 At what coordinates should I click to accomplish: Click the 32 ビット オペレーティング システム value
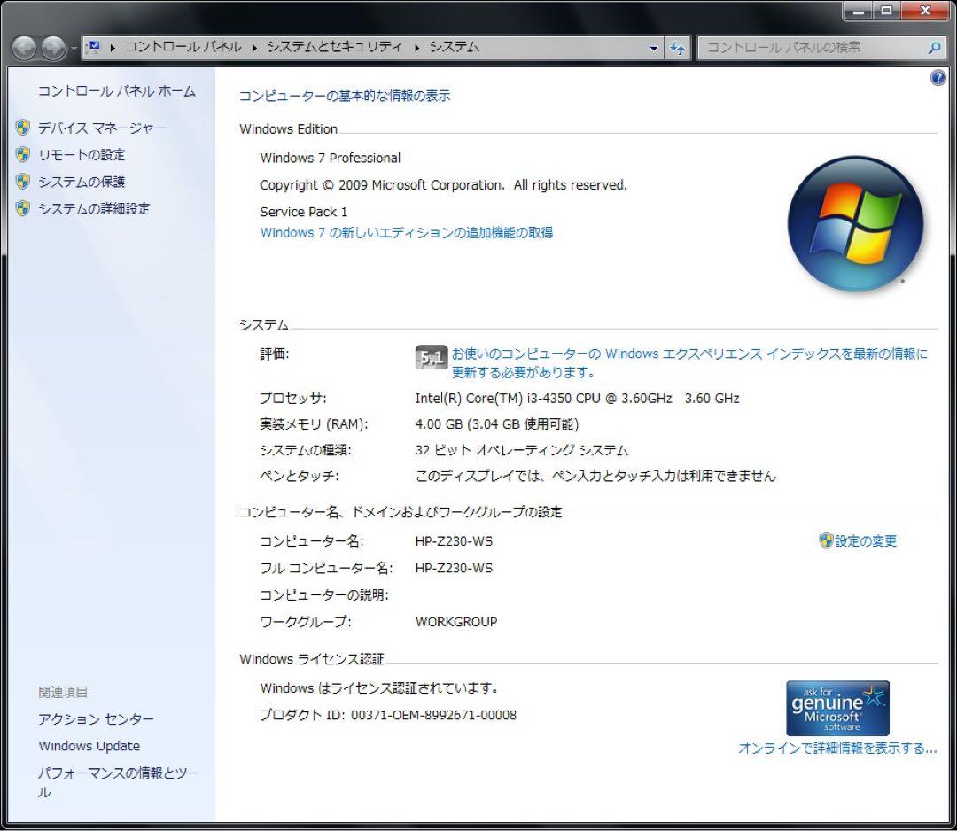click(x=522, y=450)
